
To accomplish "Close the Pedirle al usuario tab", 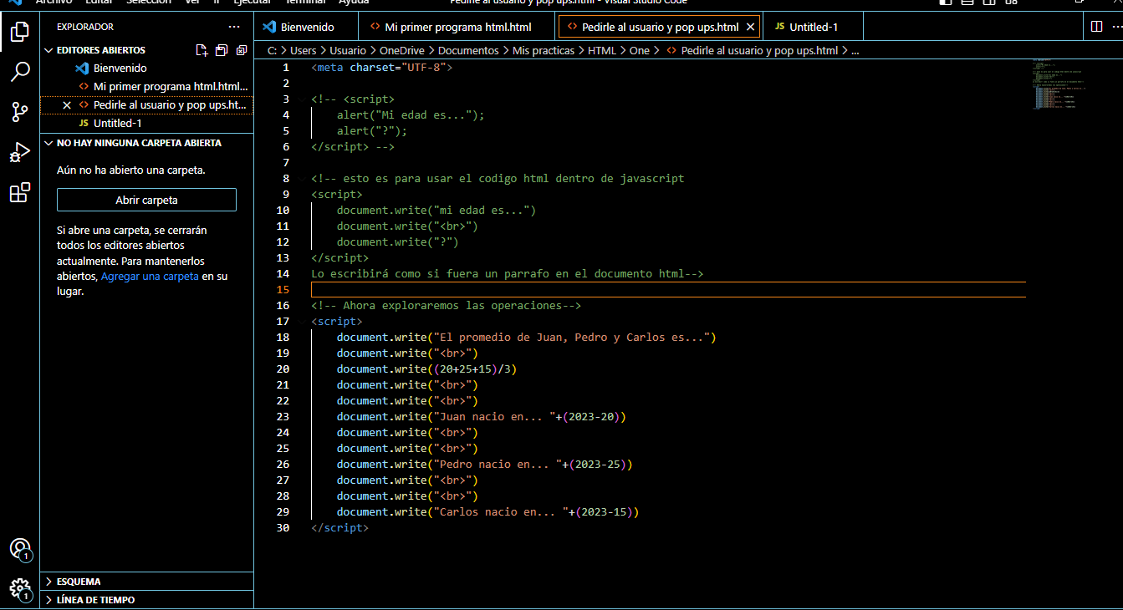I will (x=750, y=27).
